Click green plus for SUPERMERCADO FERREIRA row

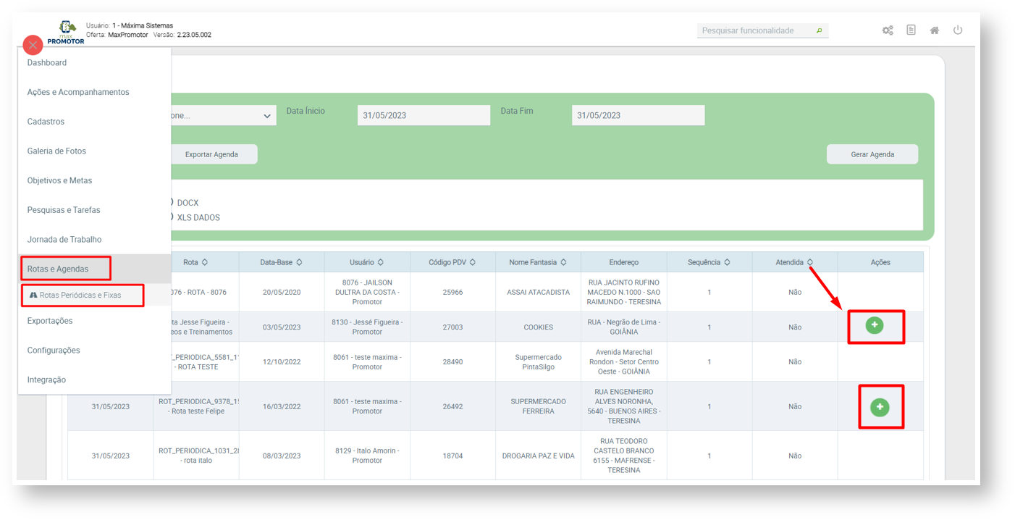880,407
